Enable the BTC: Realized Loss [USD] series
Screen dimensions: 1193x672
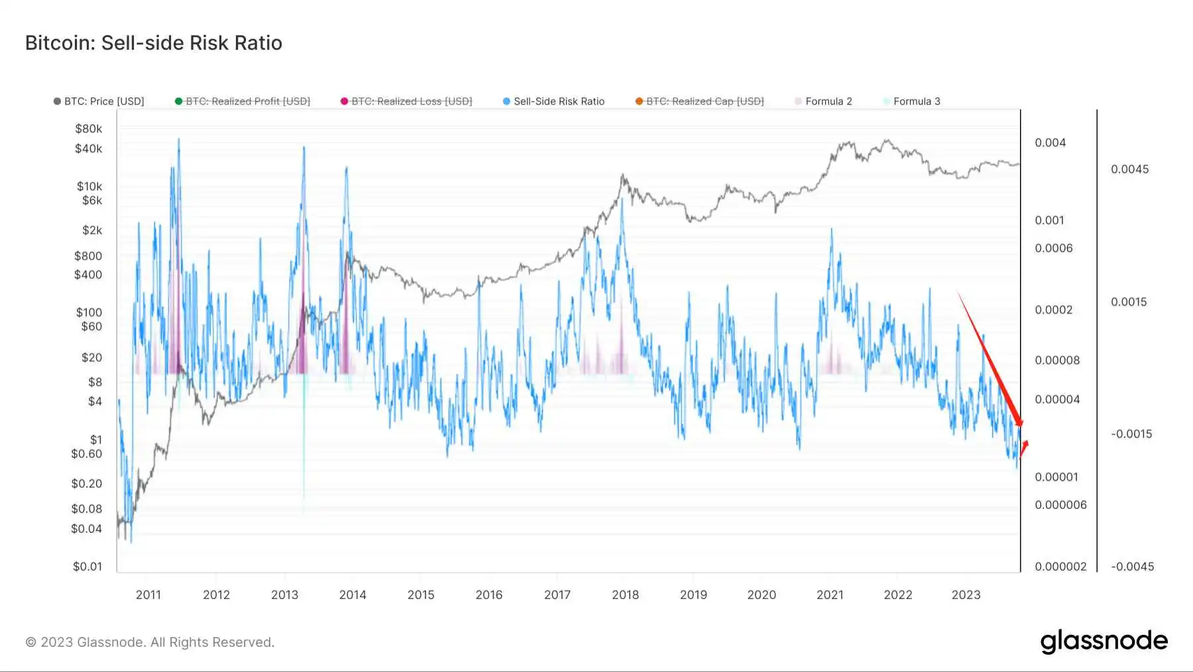point(412,101)
